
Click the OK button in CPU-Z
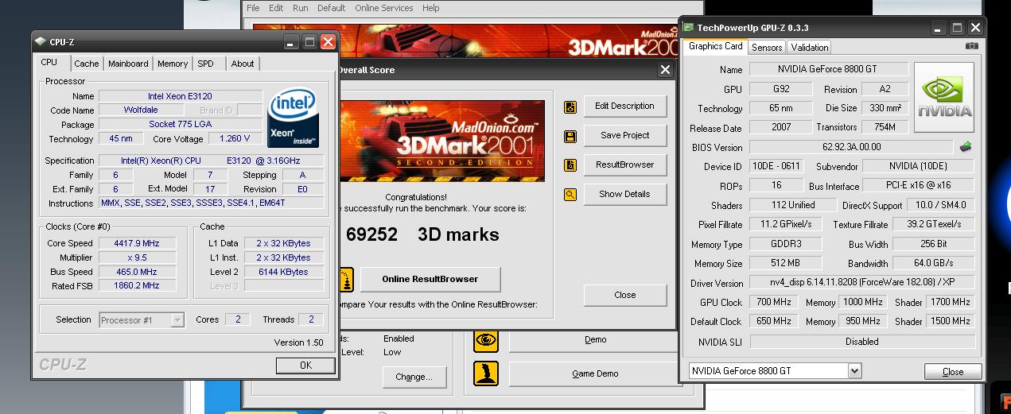point(305,366)
